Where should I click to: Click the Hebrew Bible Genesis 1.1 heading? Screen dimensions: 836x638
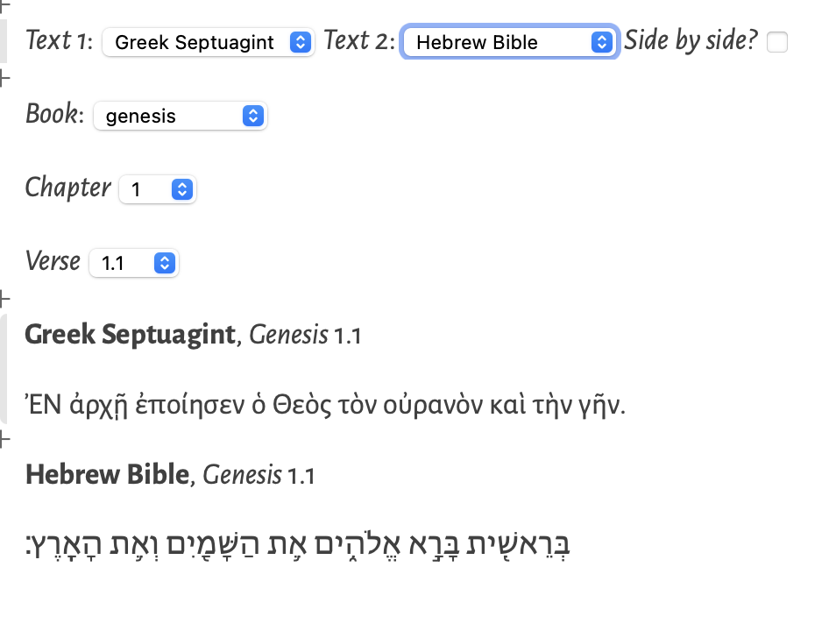click(169, 475)
